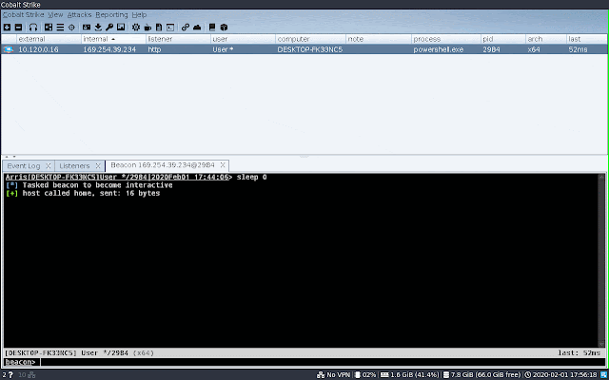Open the Reporting menu
609x380 pixels.
(x=111, y=15)
